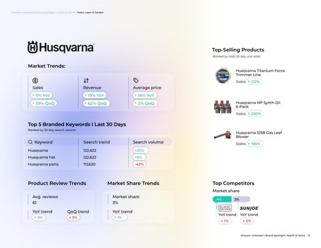Open the HP Synth Oil 6-Pack thumbnail
The height and width of the screenshot is (248, 321).
223,107
